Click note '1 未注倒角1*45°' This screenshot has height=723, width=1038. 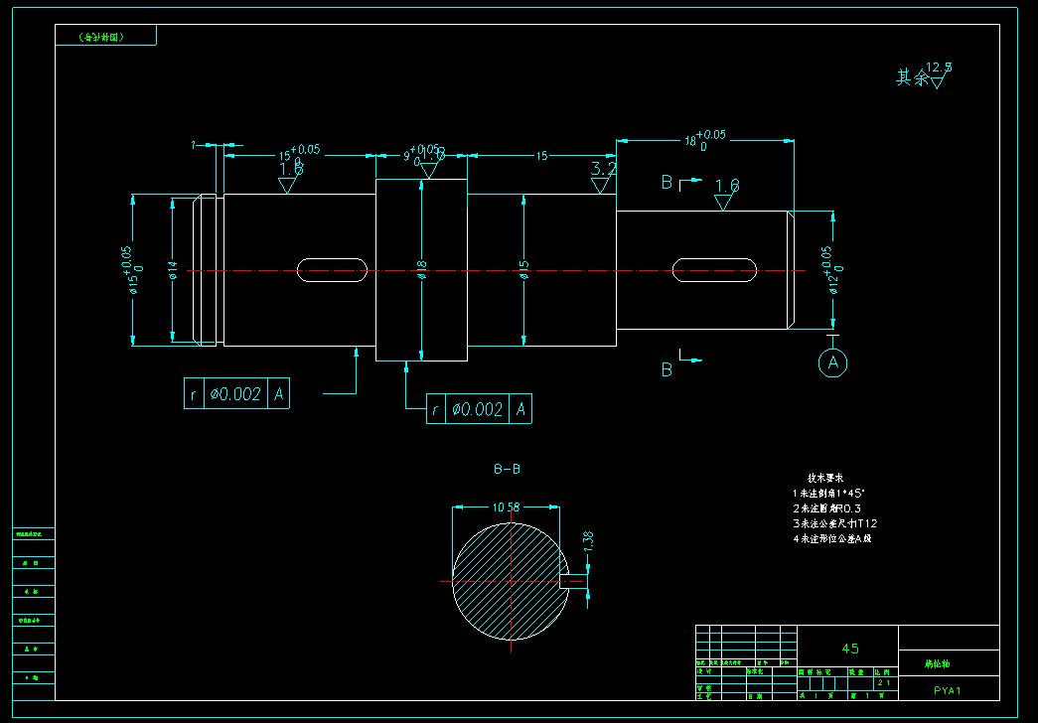pos(828,494)
